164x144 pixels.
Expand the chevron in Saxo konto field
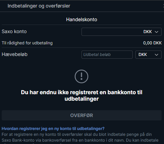(156, 32)
